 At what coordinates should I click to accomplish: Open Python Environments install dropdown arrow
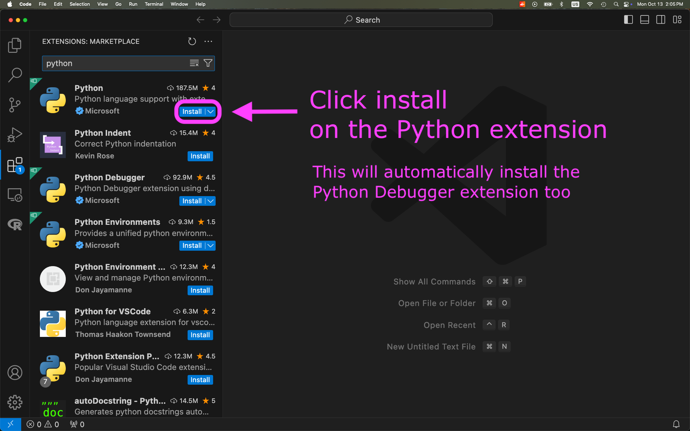tap(211, 246)
